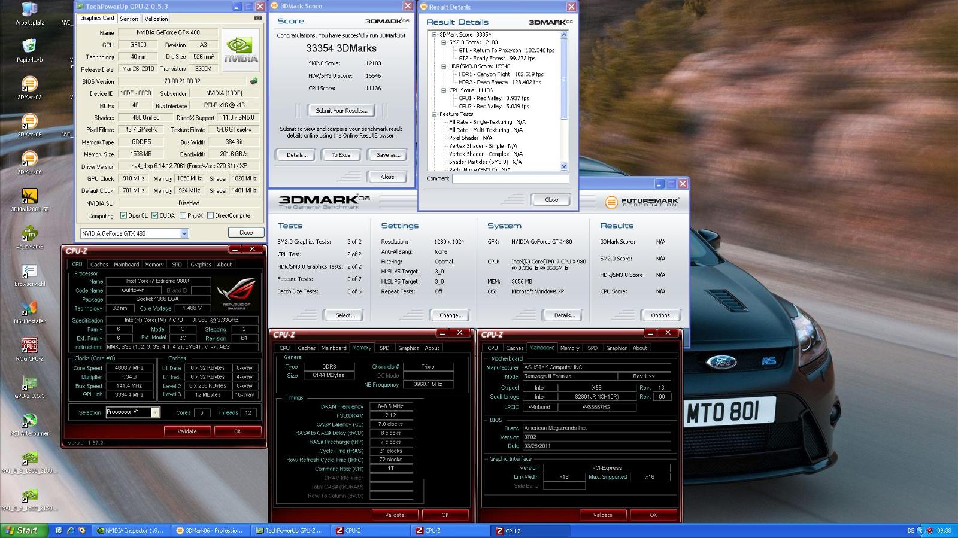
Task: Collapse the Feature Tests tree node
Action: [x=434, y=114]
